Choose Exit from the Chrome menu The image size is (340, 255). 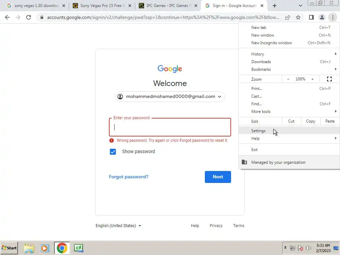[x=289, y=150]
